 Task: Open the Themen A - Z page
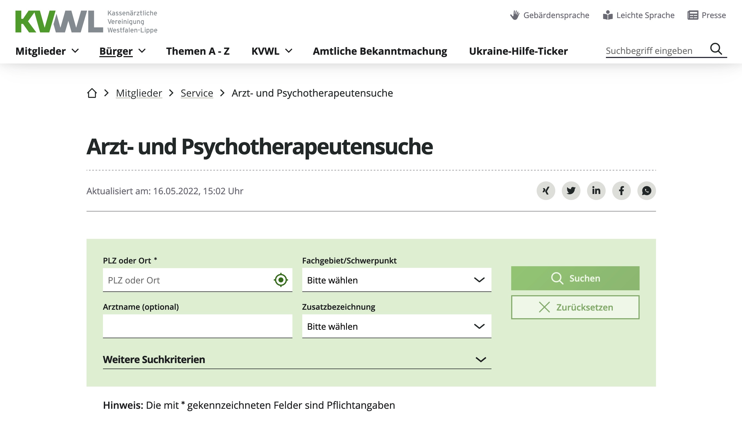198,51
